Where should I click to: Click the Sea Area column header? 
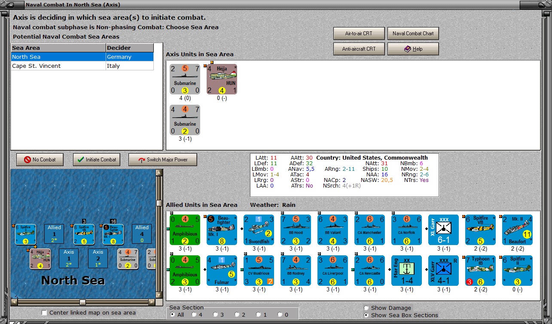coord(58,48)
